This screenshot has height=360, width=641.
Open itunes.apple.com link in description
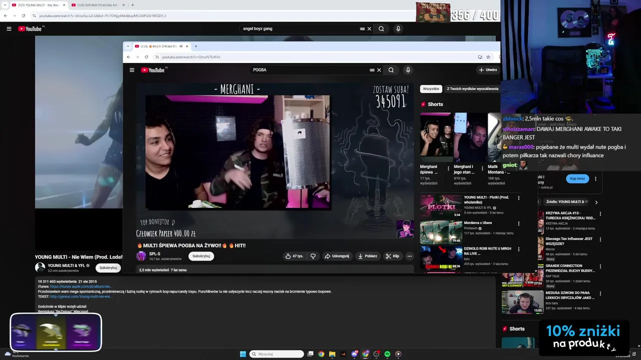[80, 287]
